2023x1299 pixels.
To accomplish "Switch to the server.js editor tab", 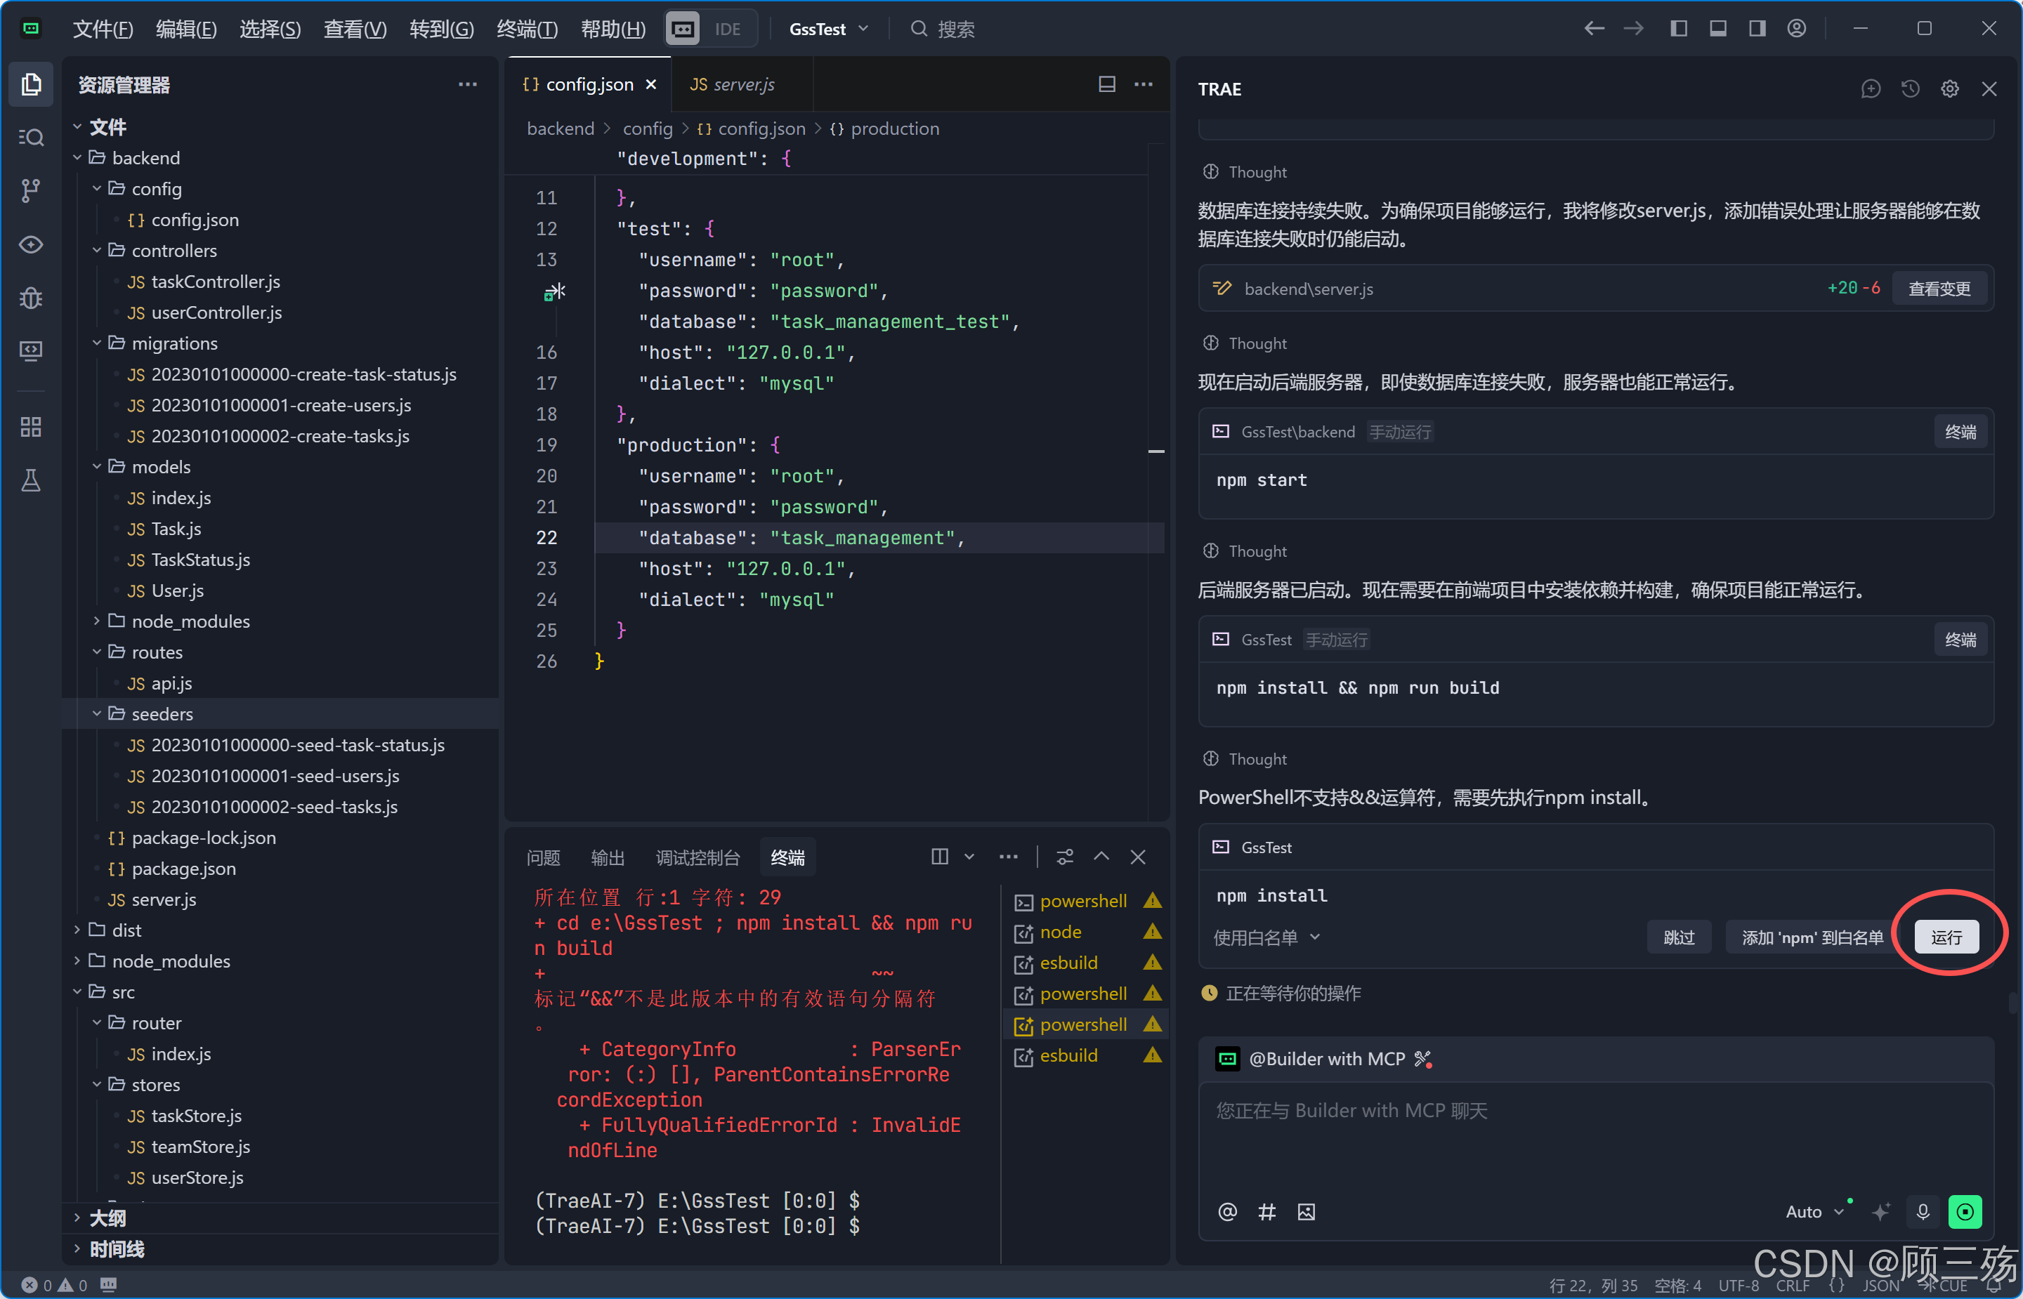I will click(x=733, y=84).
